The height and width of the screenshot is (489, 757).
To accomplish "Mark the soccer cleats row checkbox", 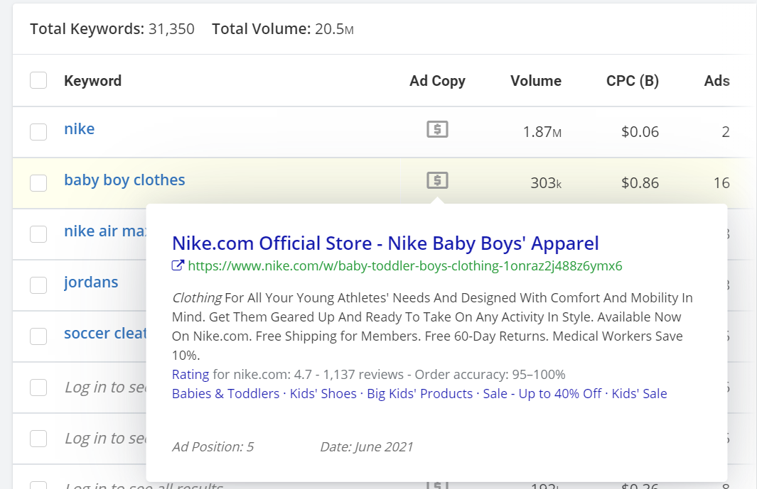I will click(38, 336).
